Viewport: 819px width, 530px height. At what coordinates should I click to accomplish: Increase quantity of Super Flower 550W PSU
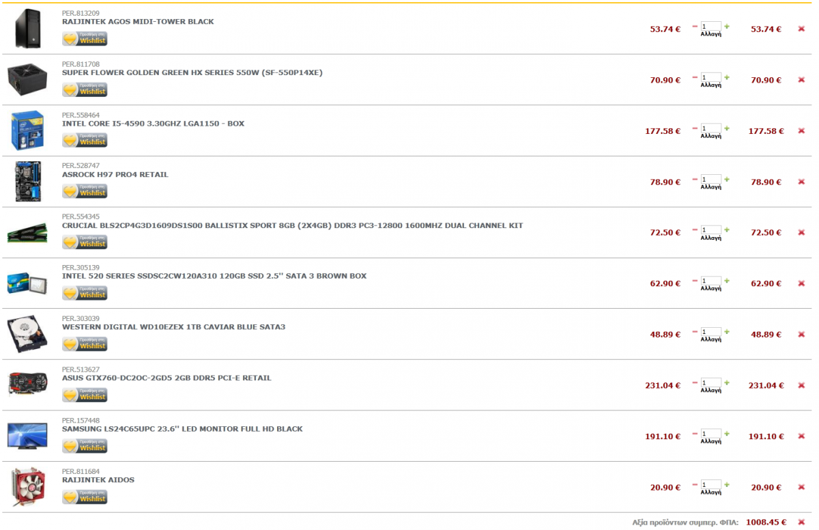pos(727,77)
